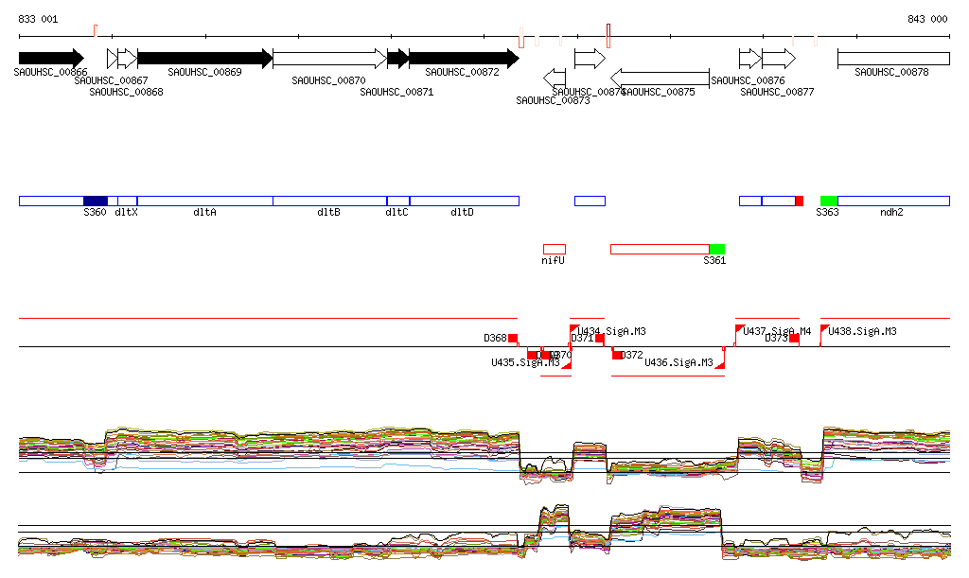Select the SAOUHSC_00866 black gene arrow
Screen dimensions: 969x578
click(51, 59)
